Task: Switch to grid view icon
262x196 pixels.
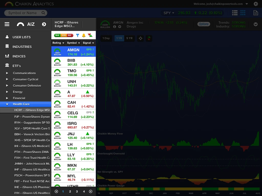Action: [243, 13]
